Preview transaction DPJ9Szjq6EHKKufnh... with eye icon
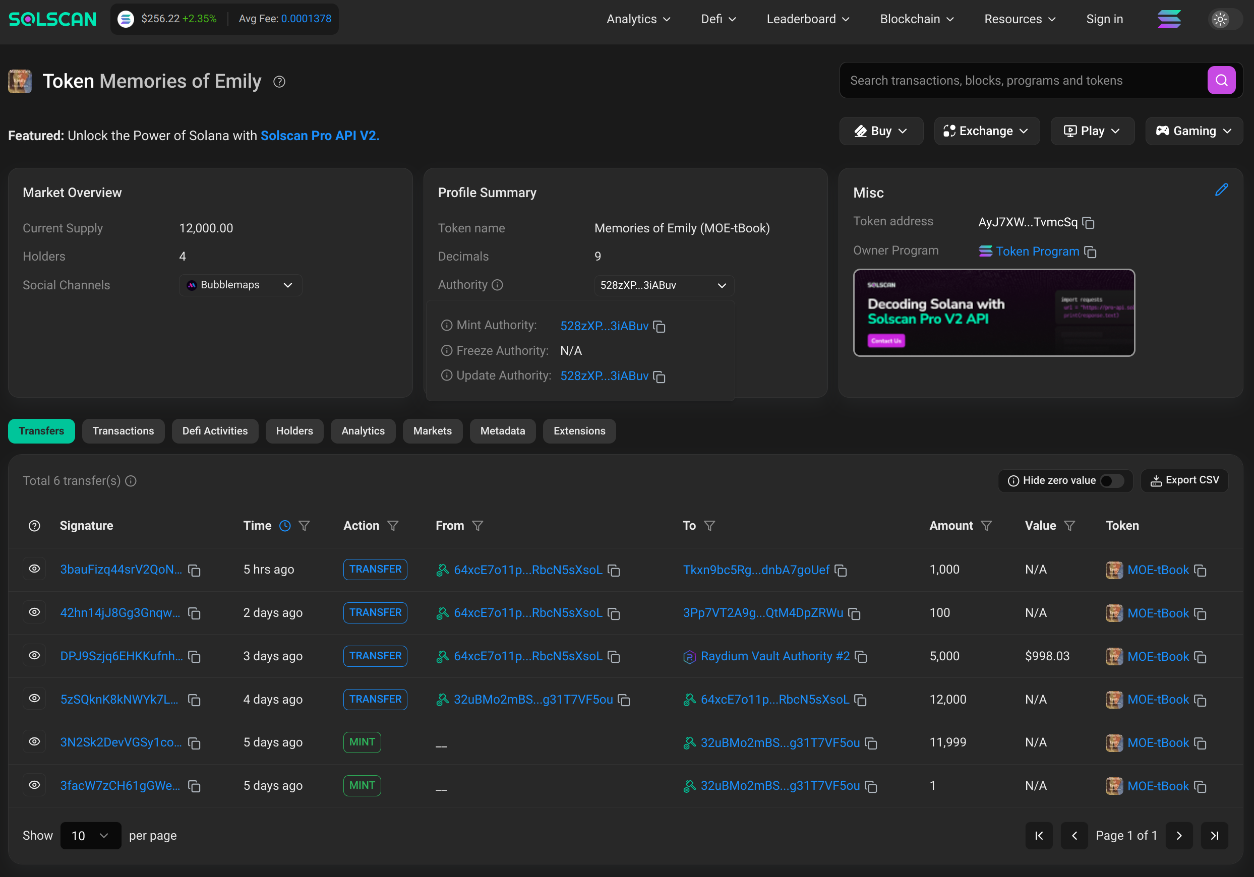 (x=34, y=655)
